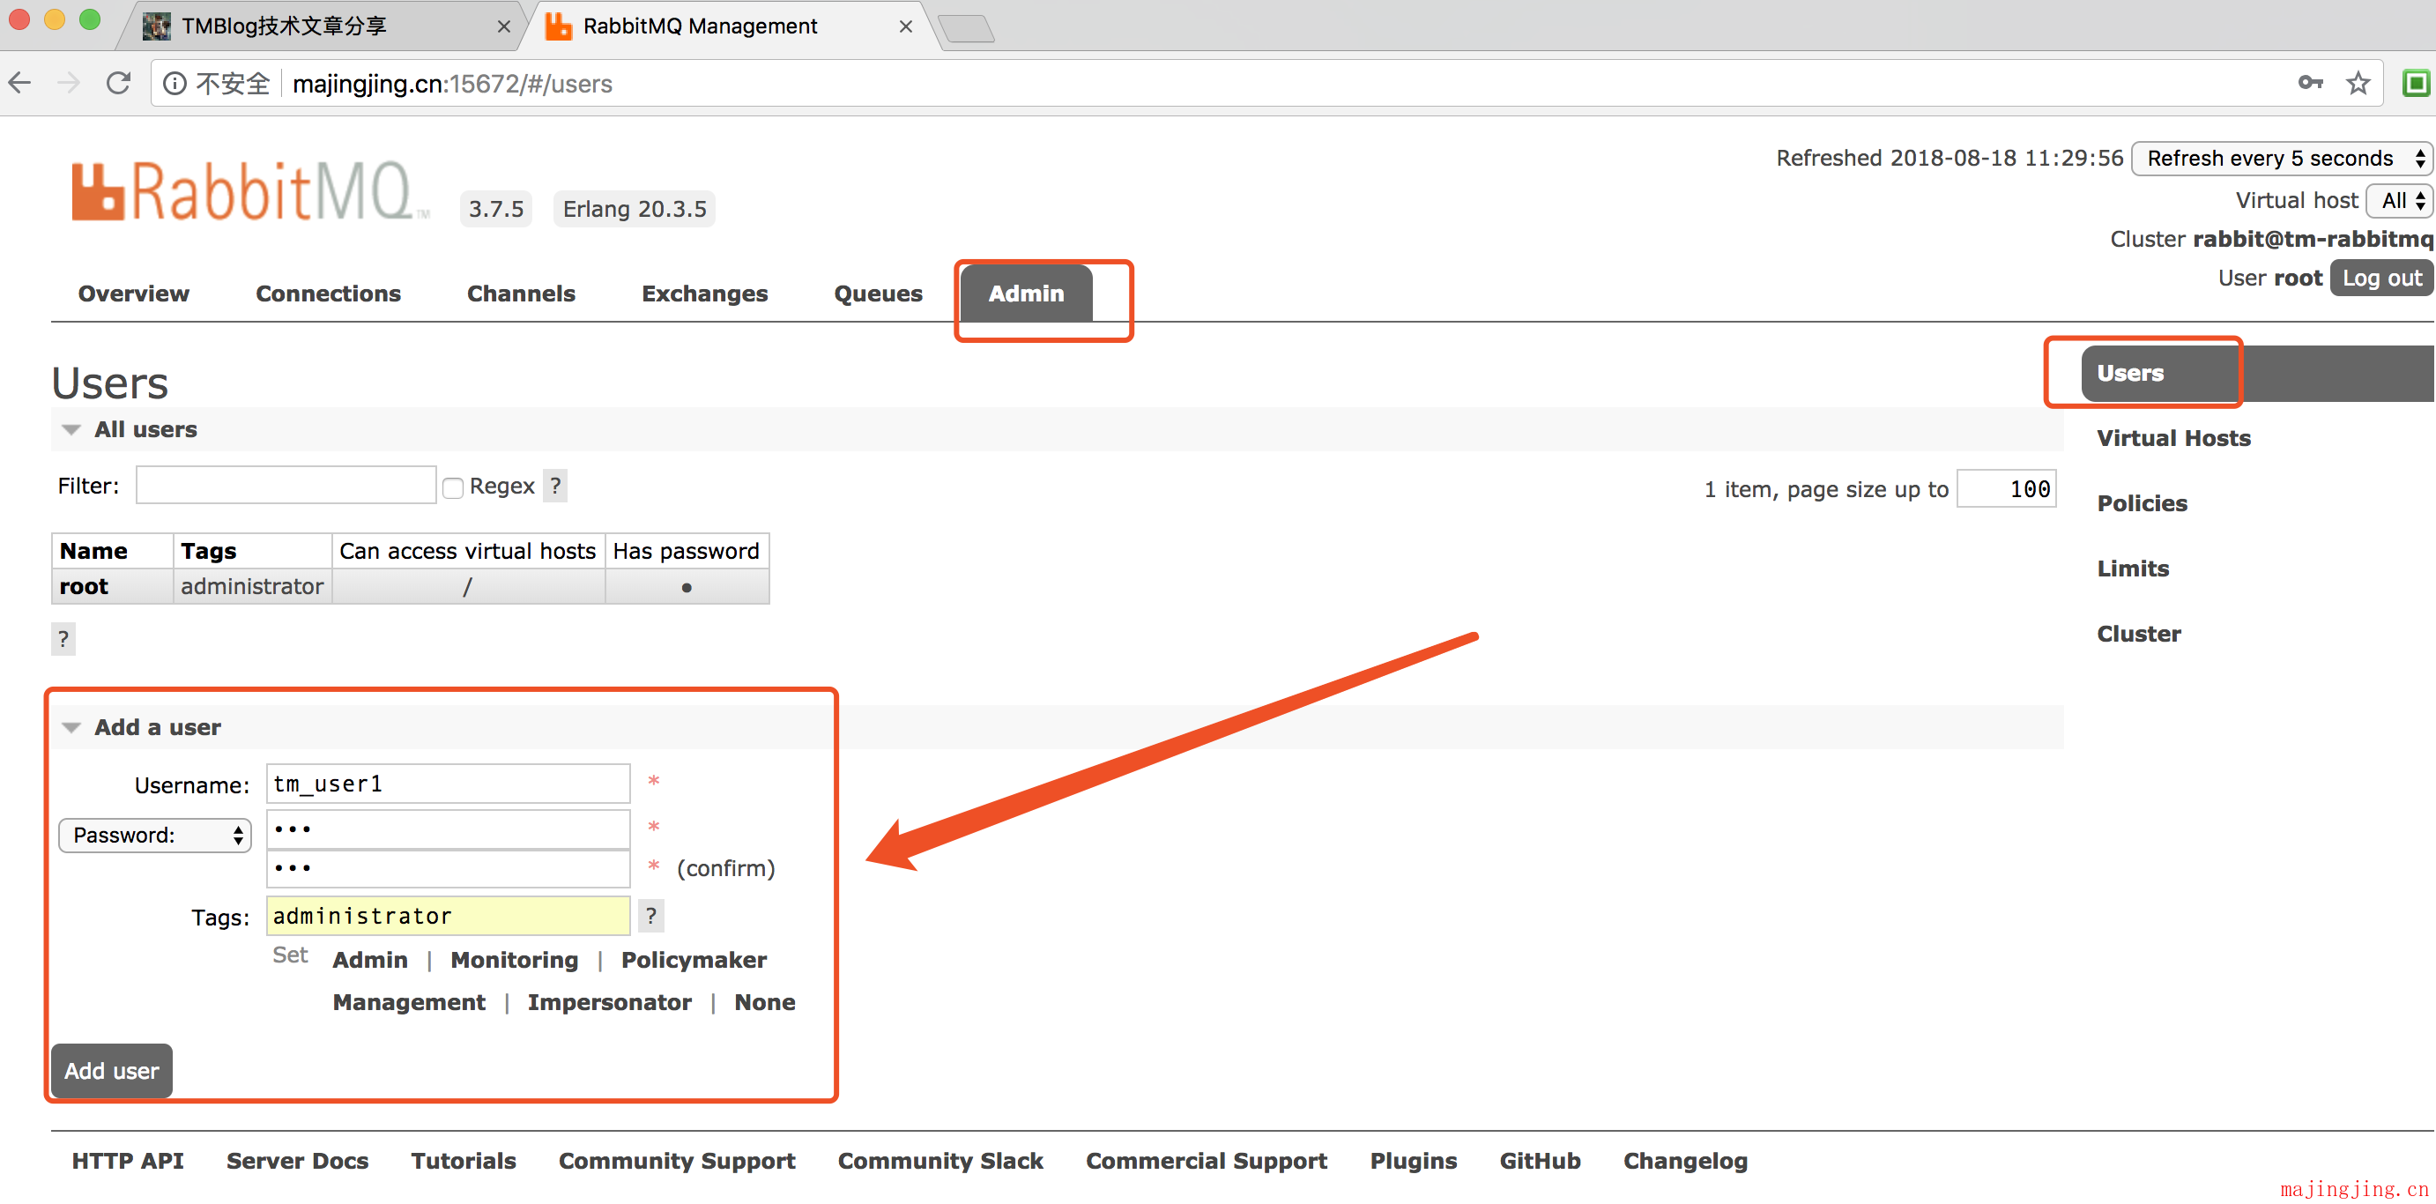Open Cluster in the sidebar

coord(2139,634)
